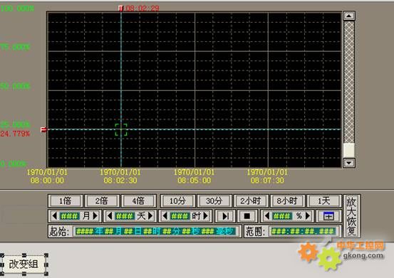
Task: Click the 100.000% axis label
Action: [x=17, y=9]
